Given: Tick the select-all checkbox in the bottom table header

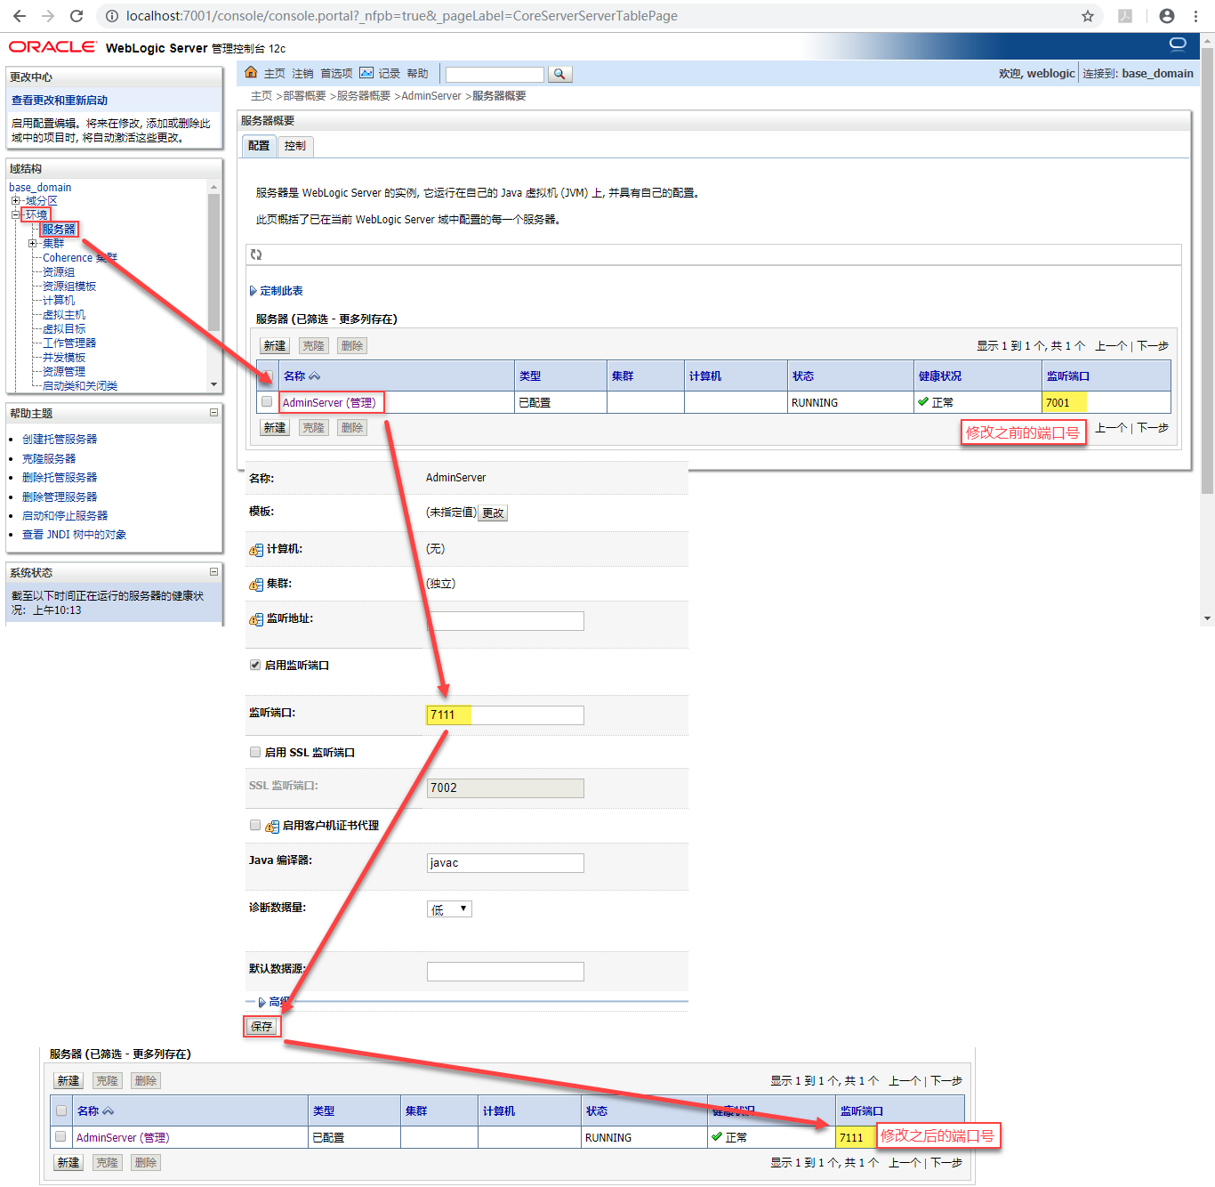Looking at the screenshot, I should (x=60, y=1110).
